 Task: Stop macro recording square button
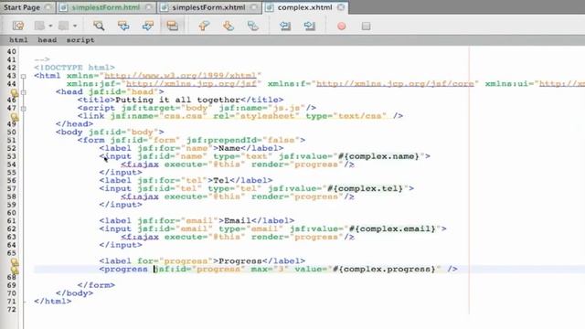click(366, 27)
